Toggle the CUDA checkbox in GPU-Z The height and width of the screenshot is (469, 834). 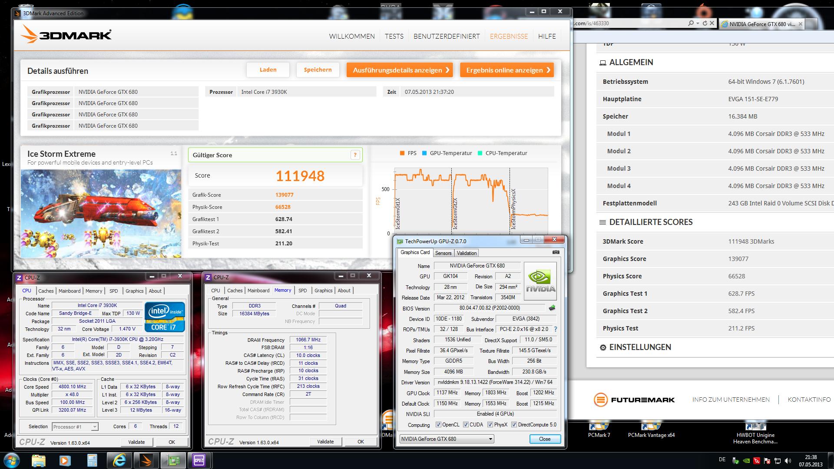point(466,425)
